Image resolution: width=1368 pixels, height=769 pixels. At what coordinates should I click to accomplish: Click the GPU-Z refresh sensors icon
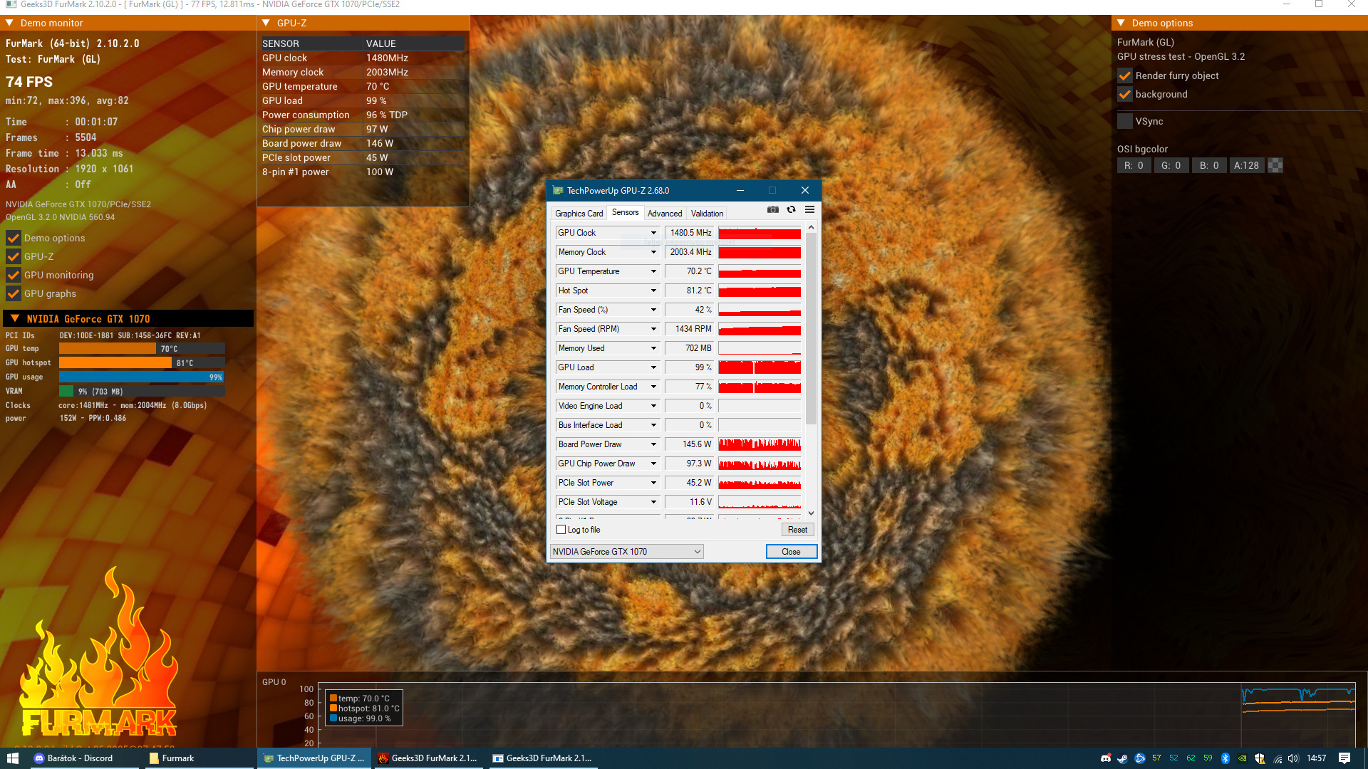(x=791, y=210)
